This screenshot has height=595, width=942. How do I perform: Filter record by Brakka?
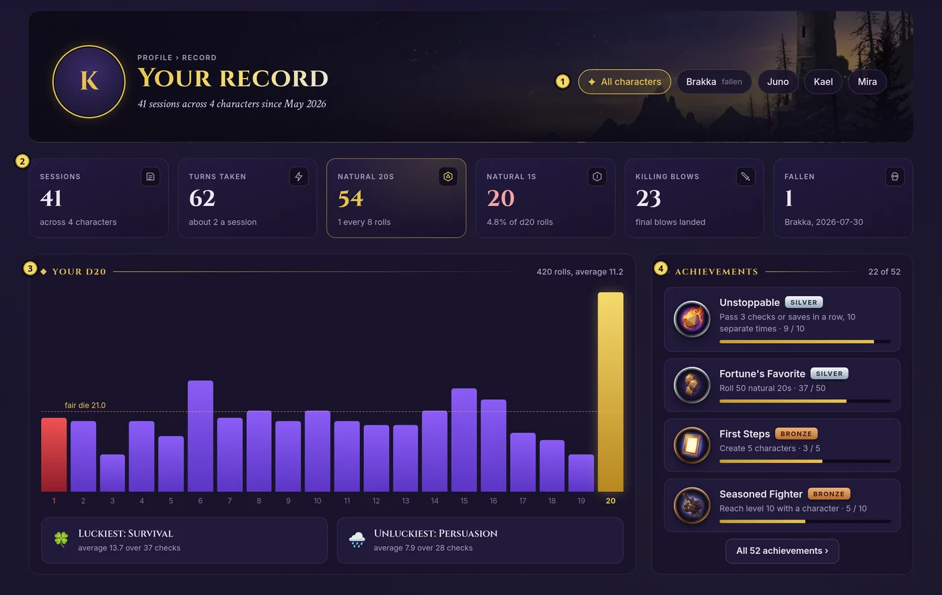click(x=714, y=81)
